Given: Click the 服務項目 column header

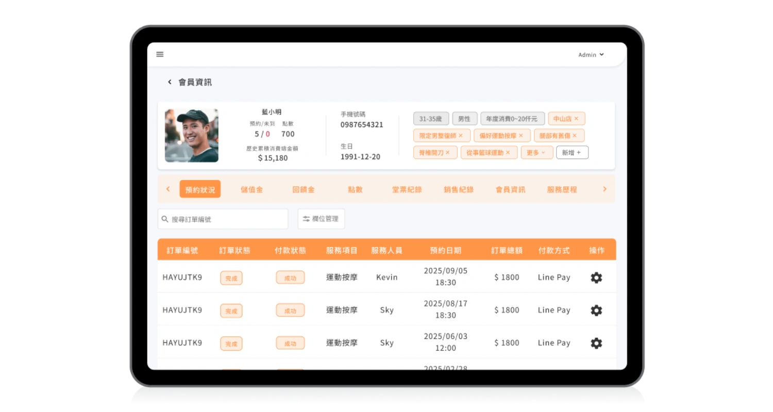Looking at the screenshot, I should pos(342,250).
